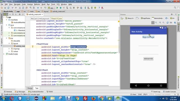The image size is (180, 101).
Task: Click the layout breadcrumb in navigation bar
Action: [45, 12]
